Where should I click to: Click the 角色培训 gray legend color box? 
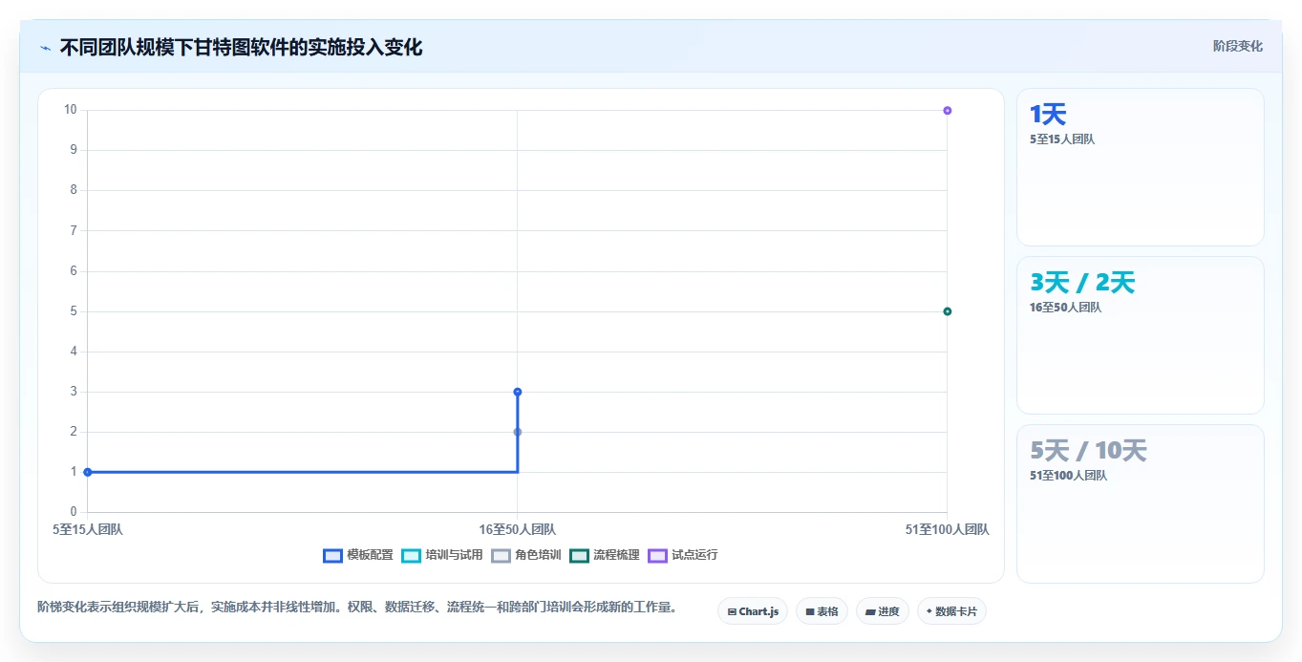pyautogui.click(x=501, y=556)
